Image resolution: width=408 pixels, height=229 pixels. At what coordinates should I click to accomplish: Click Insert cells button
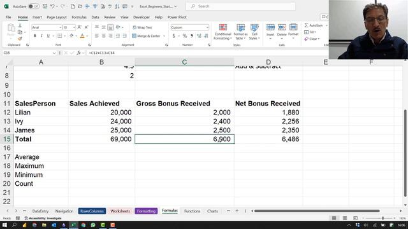click(270, 32)
